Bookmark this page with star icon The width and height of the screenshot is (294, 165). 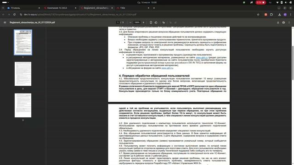tap(258, 14)
